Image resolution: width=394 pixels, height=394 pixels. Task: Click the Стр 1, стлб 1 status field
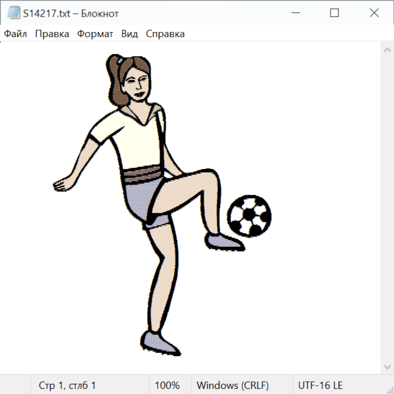pyautogui.click(x=67, y=385)
